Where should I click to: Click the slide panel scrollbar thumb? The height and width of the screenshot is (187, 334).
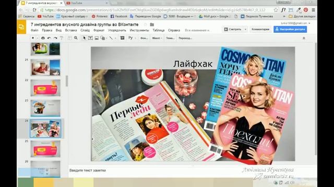pos(67,81)
